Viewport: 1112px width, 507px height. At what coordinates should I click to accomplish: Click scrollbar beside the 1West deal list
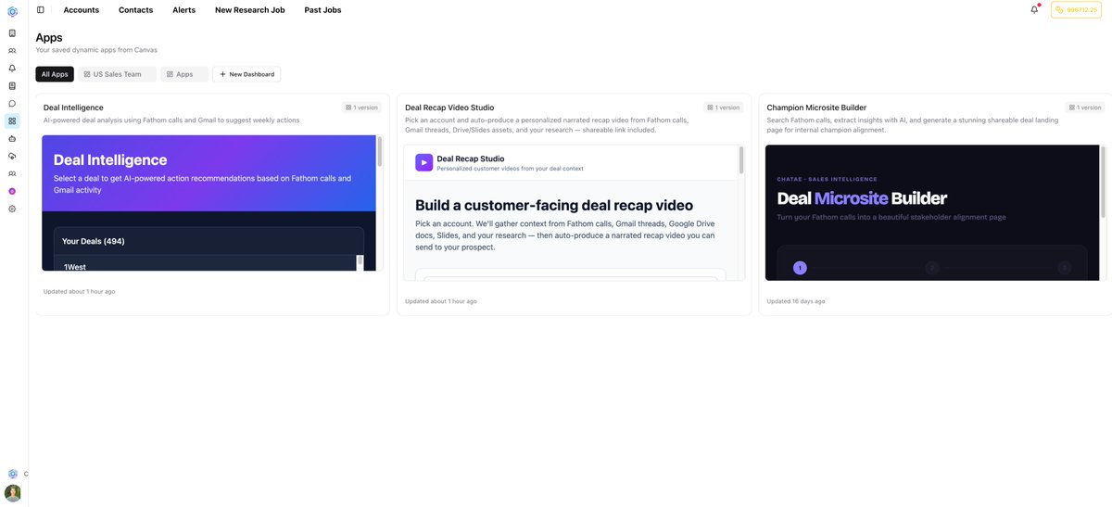click(360, 262)
